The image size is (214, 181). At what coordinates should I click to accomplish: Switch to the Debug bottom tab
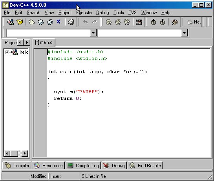coord(114,166)
